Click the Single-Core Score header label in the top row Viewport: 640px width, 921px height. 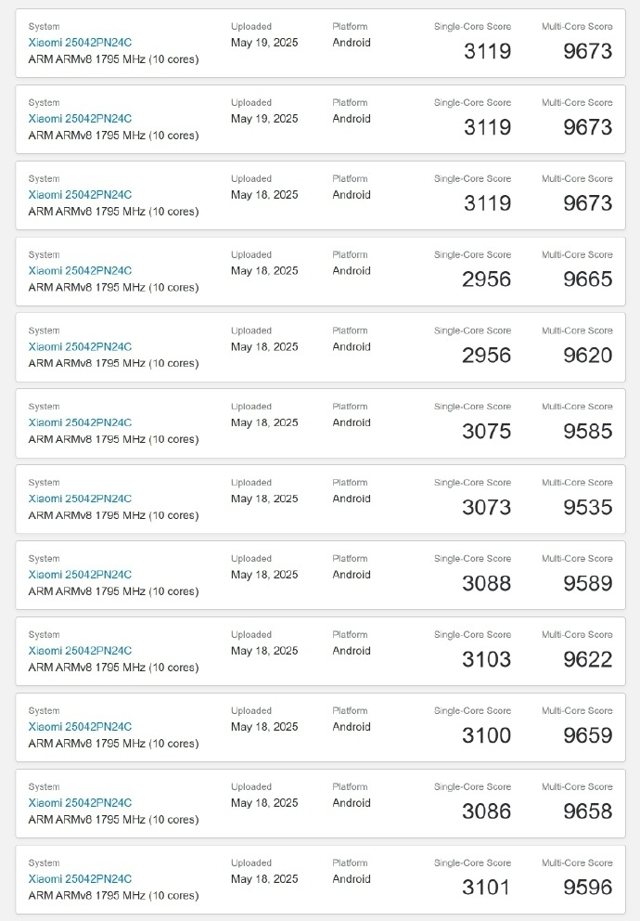tap(473, 26)
